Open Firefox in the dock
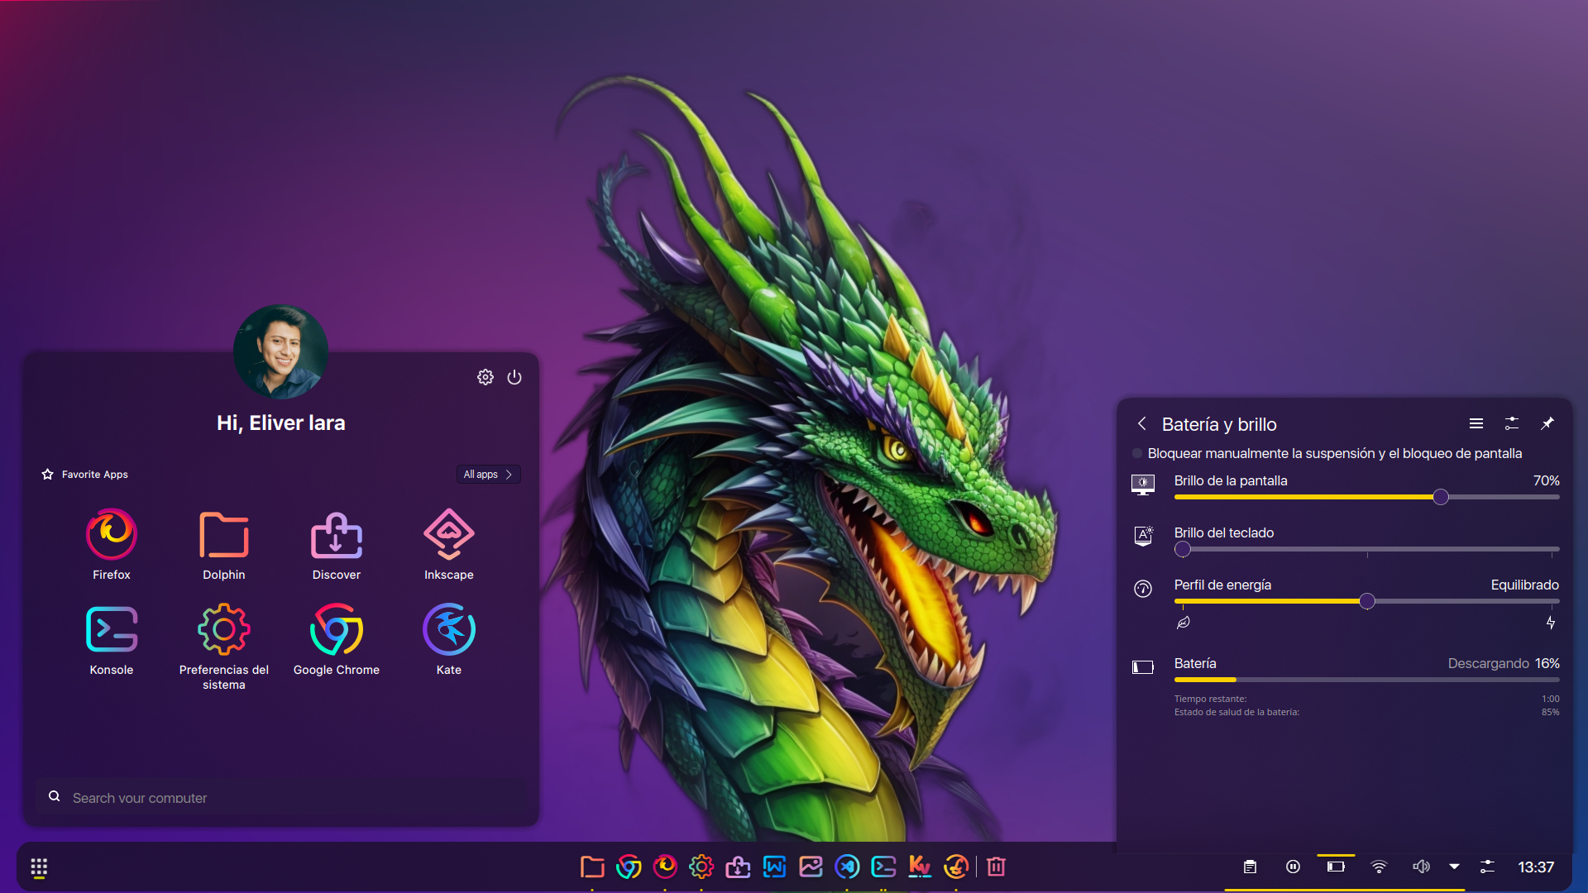 tap(665, 867)
